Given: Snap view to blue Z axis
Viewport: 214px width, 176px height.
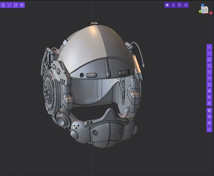Looking at the screenshot, I should (203, 5).
